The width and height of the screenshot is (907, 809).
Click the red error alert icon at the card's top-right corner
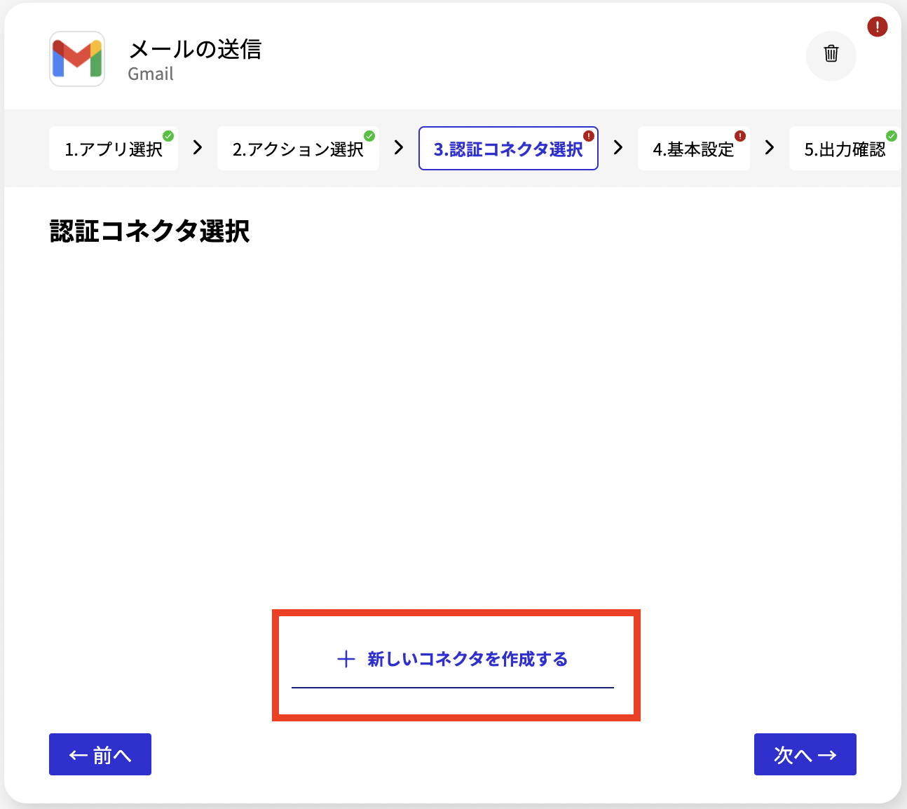pyautogui.click(x=878, y=27)
